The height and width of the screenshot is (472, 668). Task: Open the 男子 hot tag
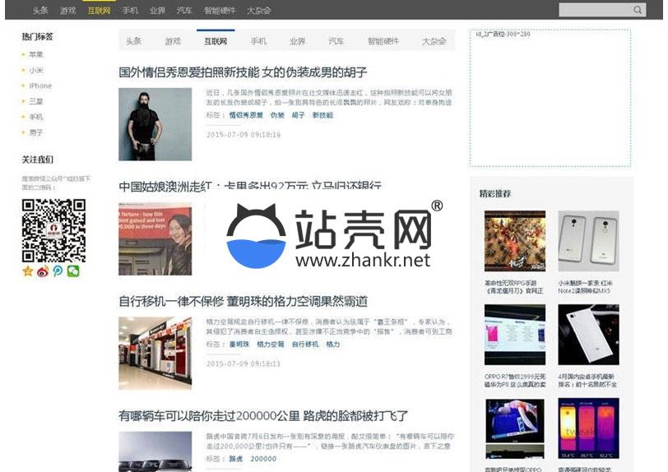(36, 132)
